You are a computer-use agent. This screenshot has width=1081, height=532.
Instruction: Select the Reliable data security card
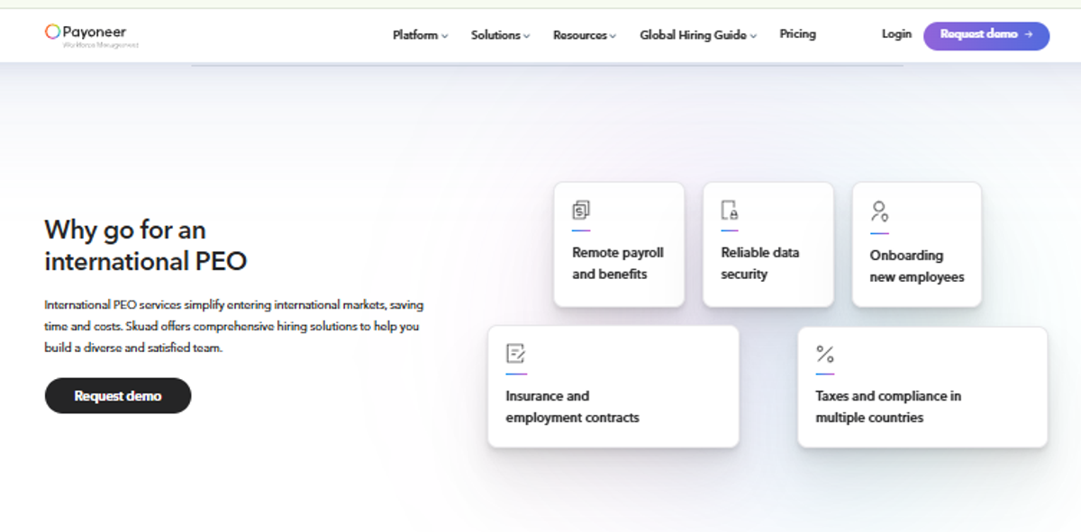[768, 245]
